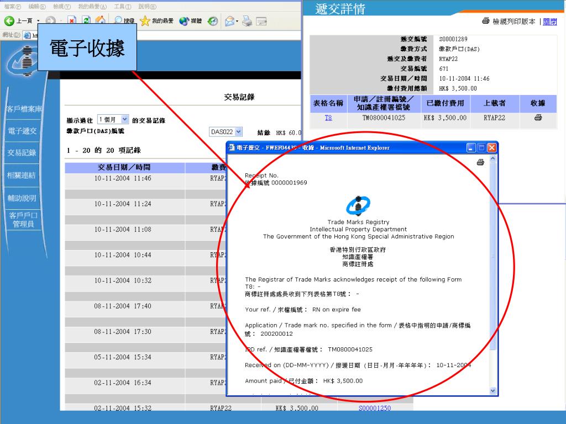Screen dimensions: 566x424
Task: Click the print icon in receipt popup
Action: click(480, 162)
